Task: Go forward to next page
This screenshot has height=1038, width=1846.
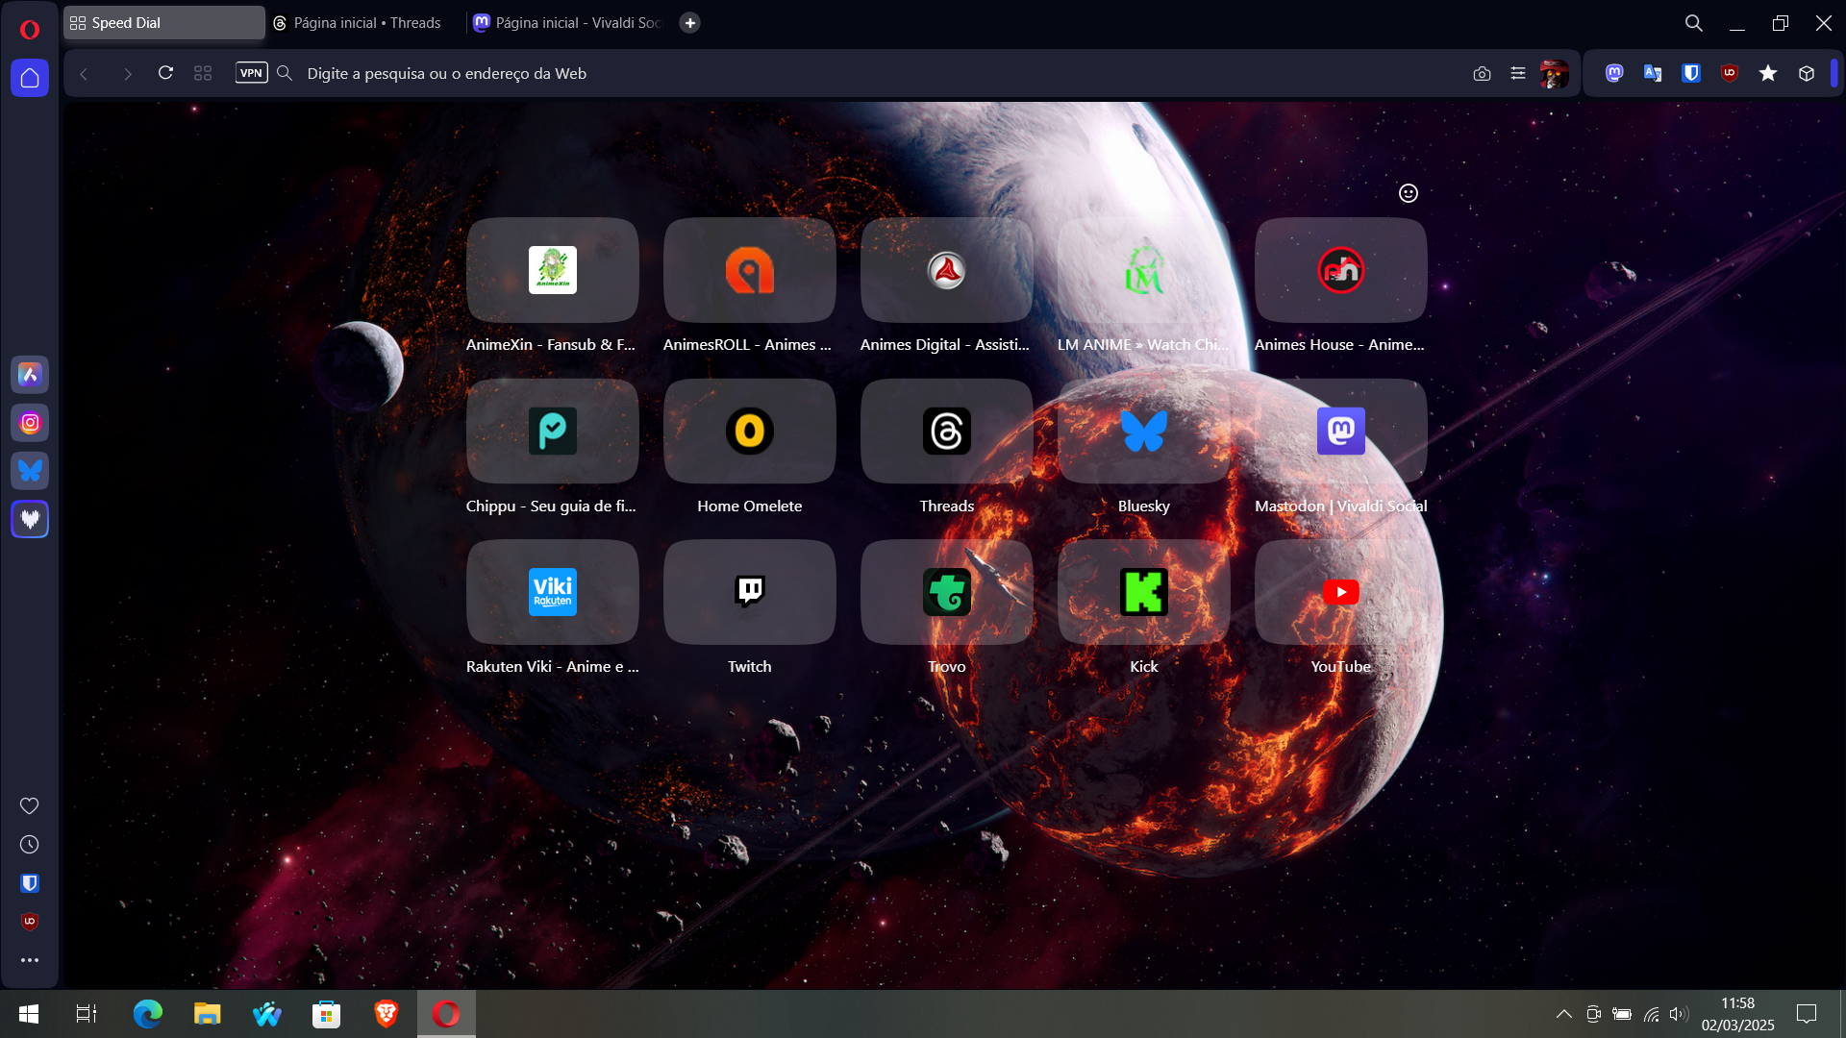Action: coord(127,74)
